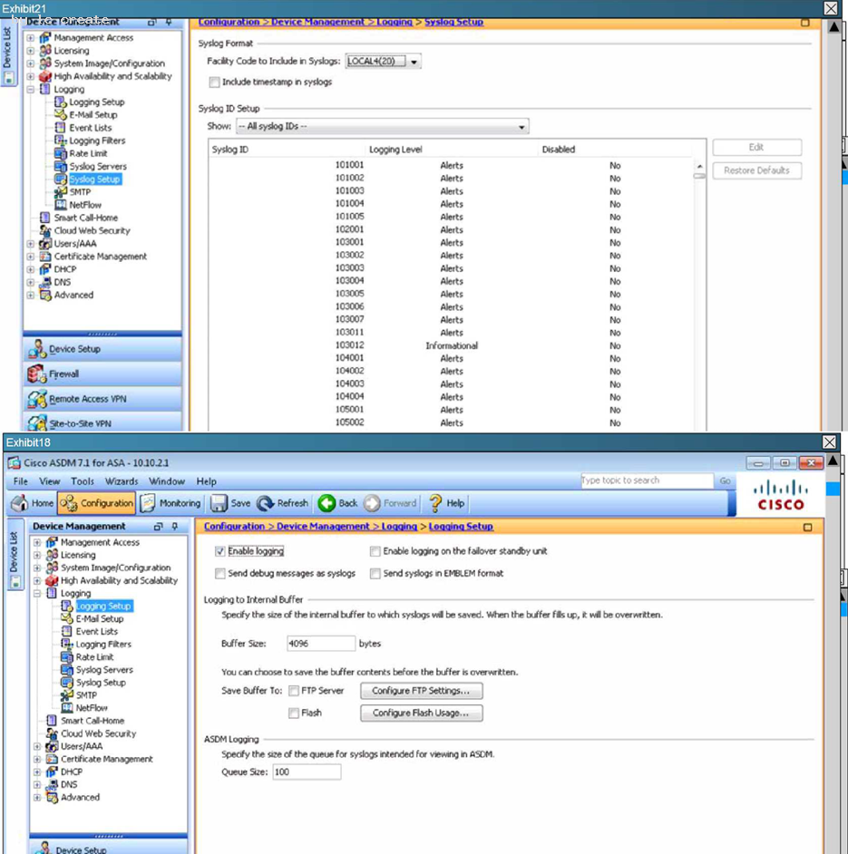Open the Wizards menu

pos(122,481)
